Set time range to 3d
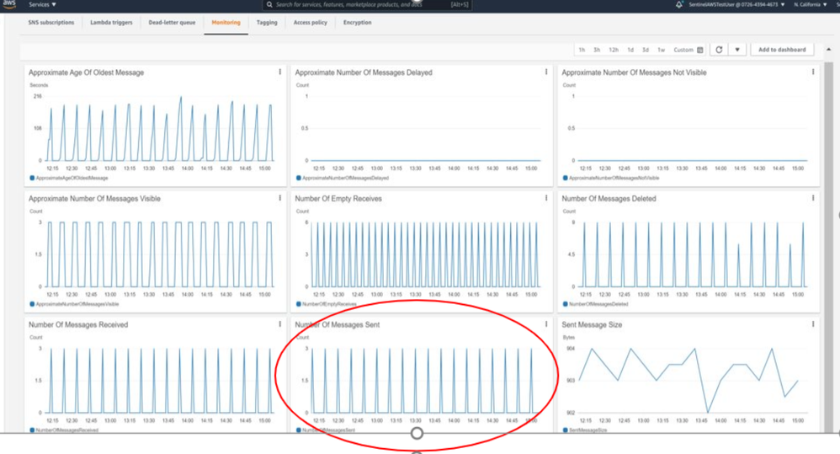This screenshot has width=840, height=454. 646,50
